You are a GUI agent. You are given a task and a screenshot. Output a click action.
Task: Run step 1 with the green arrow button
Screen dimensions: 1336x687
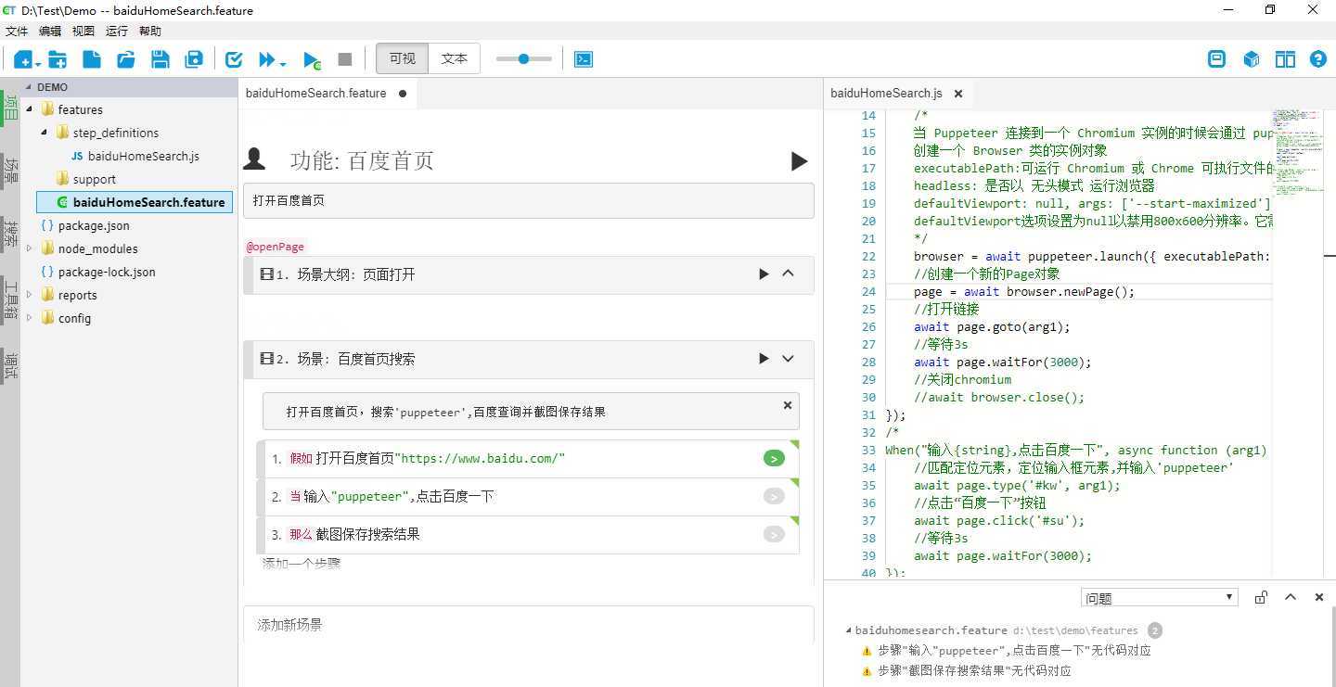(x=773, y=458)
